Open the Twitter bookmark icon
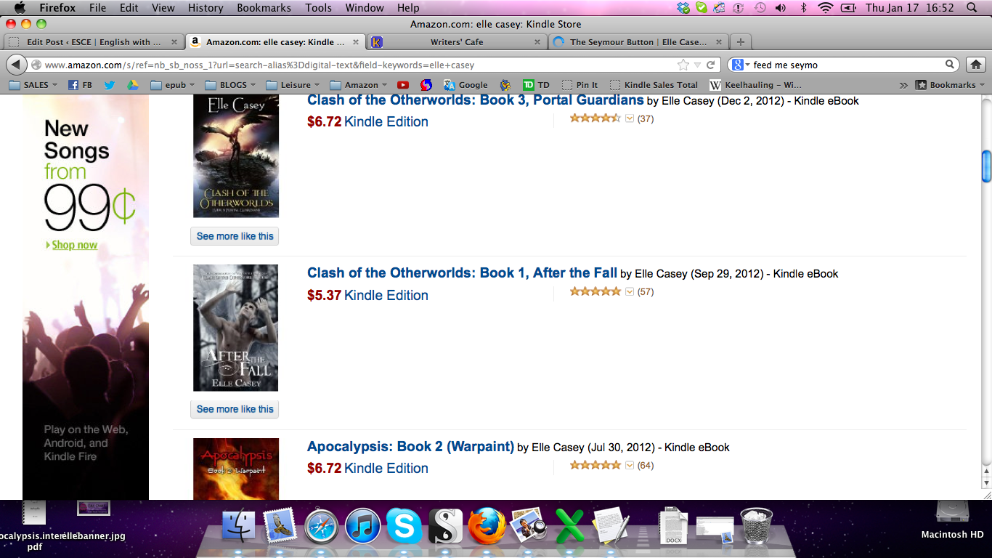The height and width of the screenshot is (558, 992). coord(109,85)
